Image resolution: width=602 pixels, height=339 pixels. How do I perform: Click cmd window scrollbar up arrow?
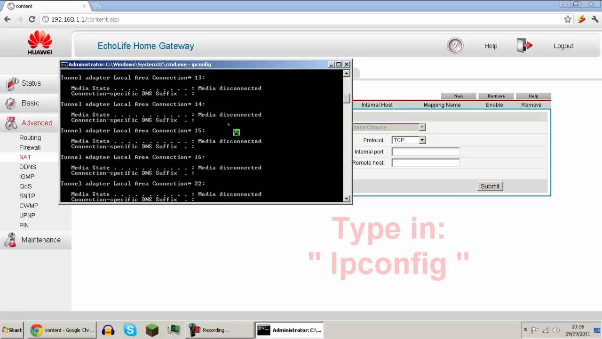347,73
